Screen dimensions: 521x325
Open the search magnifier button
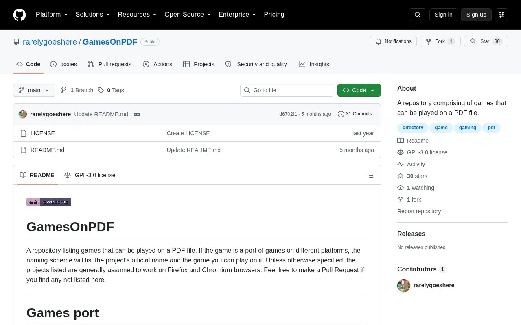click(418, 15)
